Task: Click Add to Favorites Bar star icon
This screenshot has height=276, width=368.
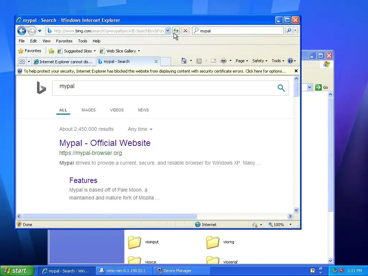Action: pos(51,51)
